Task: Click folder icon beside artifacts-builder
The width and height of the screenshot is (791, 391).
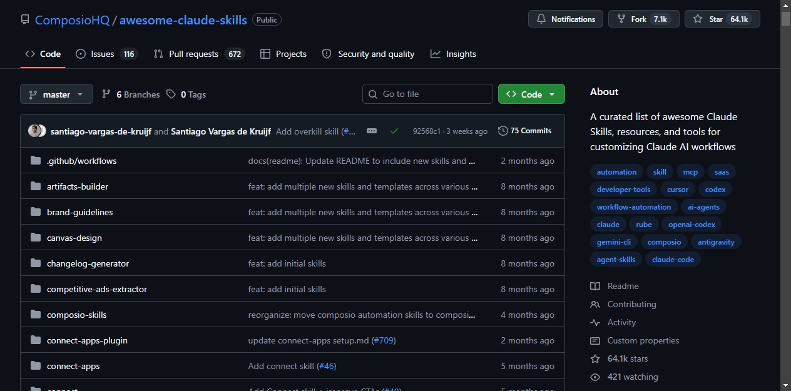Action: [x=36, y=186]
